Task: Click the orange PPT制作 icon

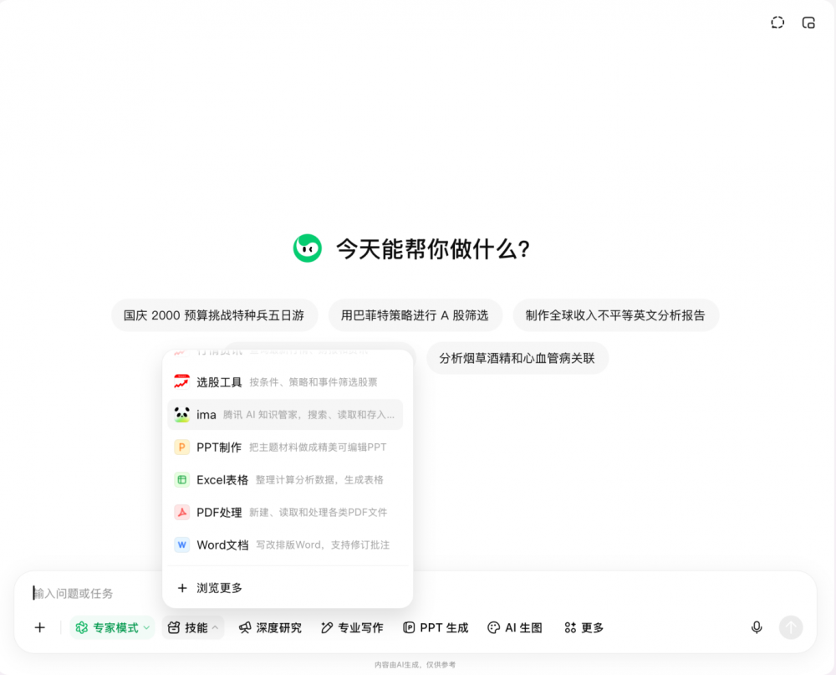Action: click(x=181, y=447)
